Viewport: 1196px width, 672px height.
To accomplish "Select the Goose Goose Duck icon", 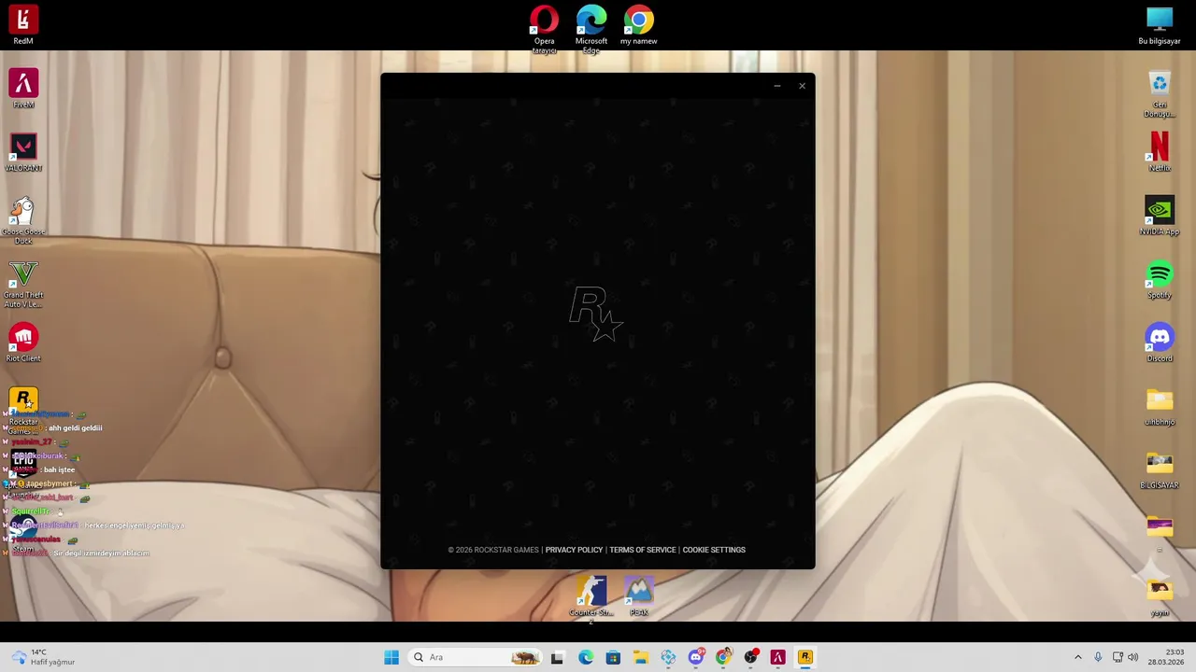I will click(x=23, y=220).
